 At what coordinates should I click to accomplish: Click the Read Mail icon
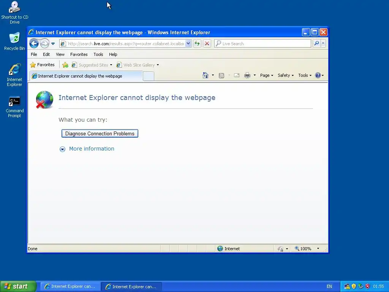click(237, 75)
